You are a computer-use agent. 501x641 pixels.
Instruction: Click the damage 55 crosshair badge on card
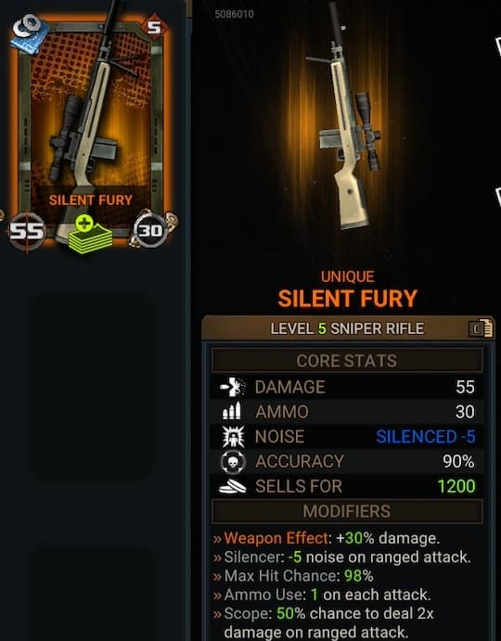(x=27, y=231)
